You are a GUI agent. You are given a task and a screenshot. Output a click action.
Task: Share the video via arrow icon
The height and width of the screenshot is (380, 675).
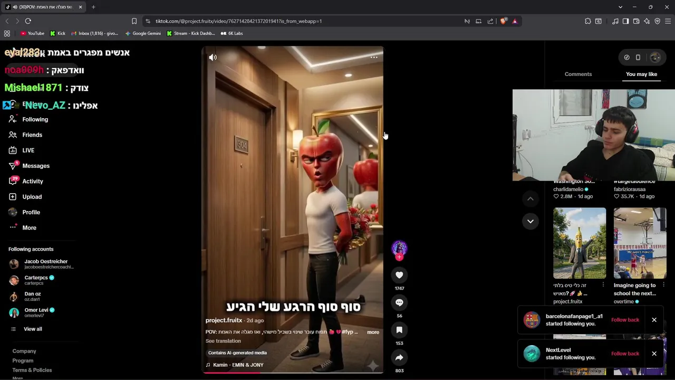(399, 357)
